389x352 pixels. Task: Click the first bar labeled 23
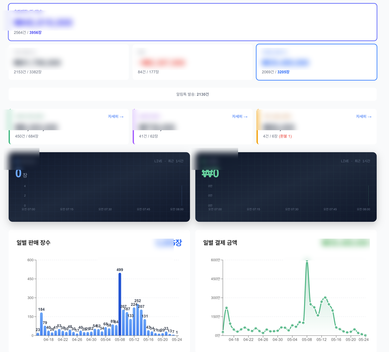click(38, 334)
